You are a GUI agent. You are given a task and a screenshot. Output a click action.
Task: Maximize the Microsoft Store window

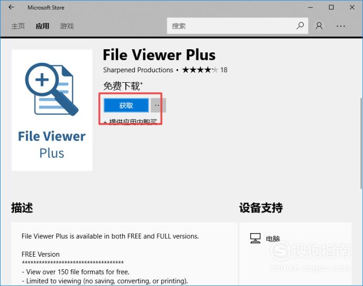tap(332, 7)
